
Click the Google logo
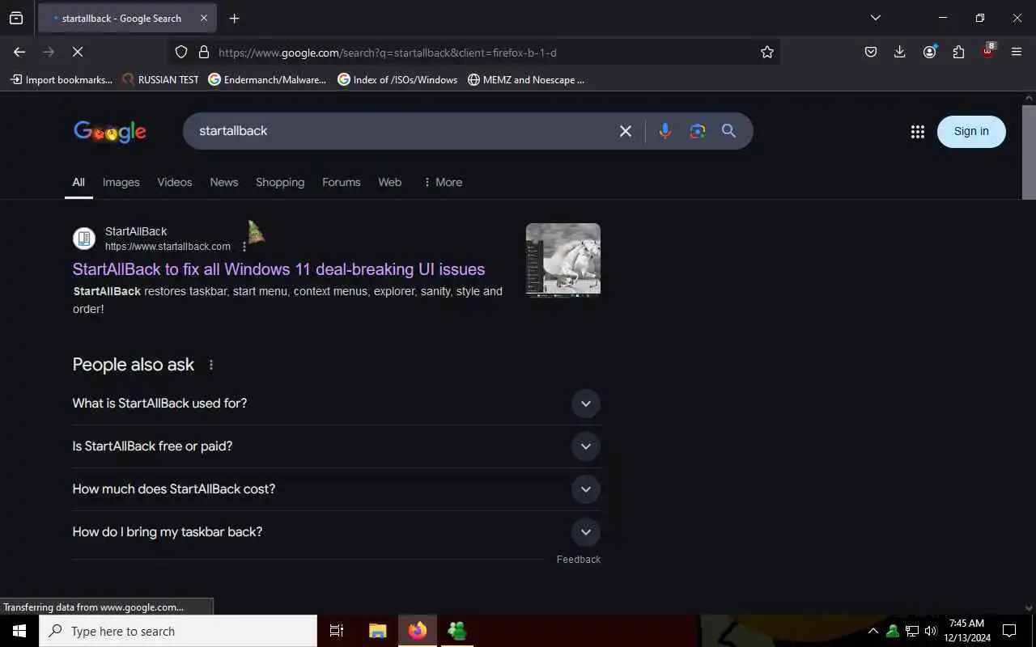point(110,131)
